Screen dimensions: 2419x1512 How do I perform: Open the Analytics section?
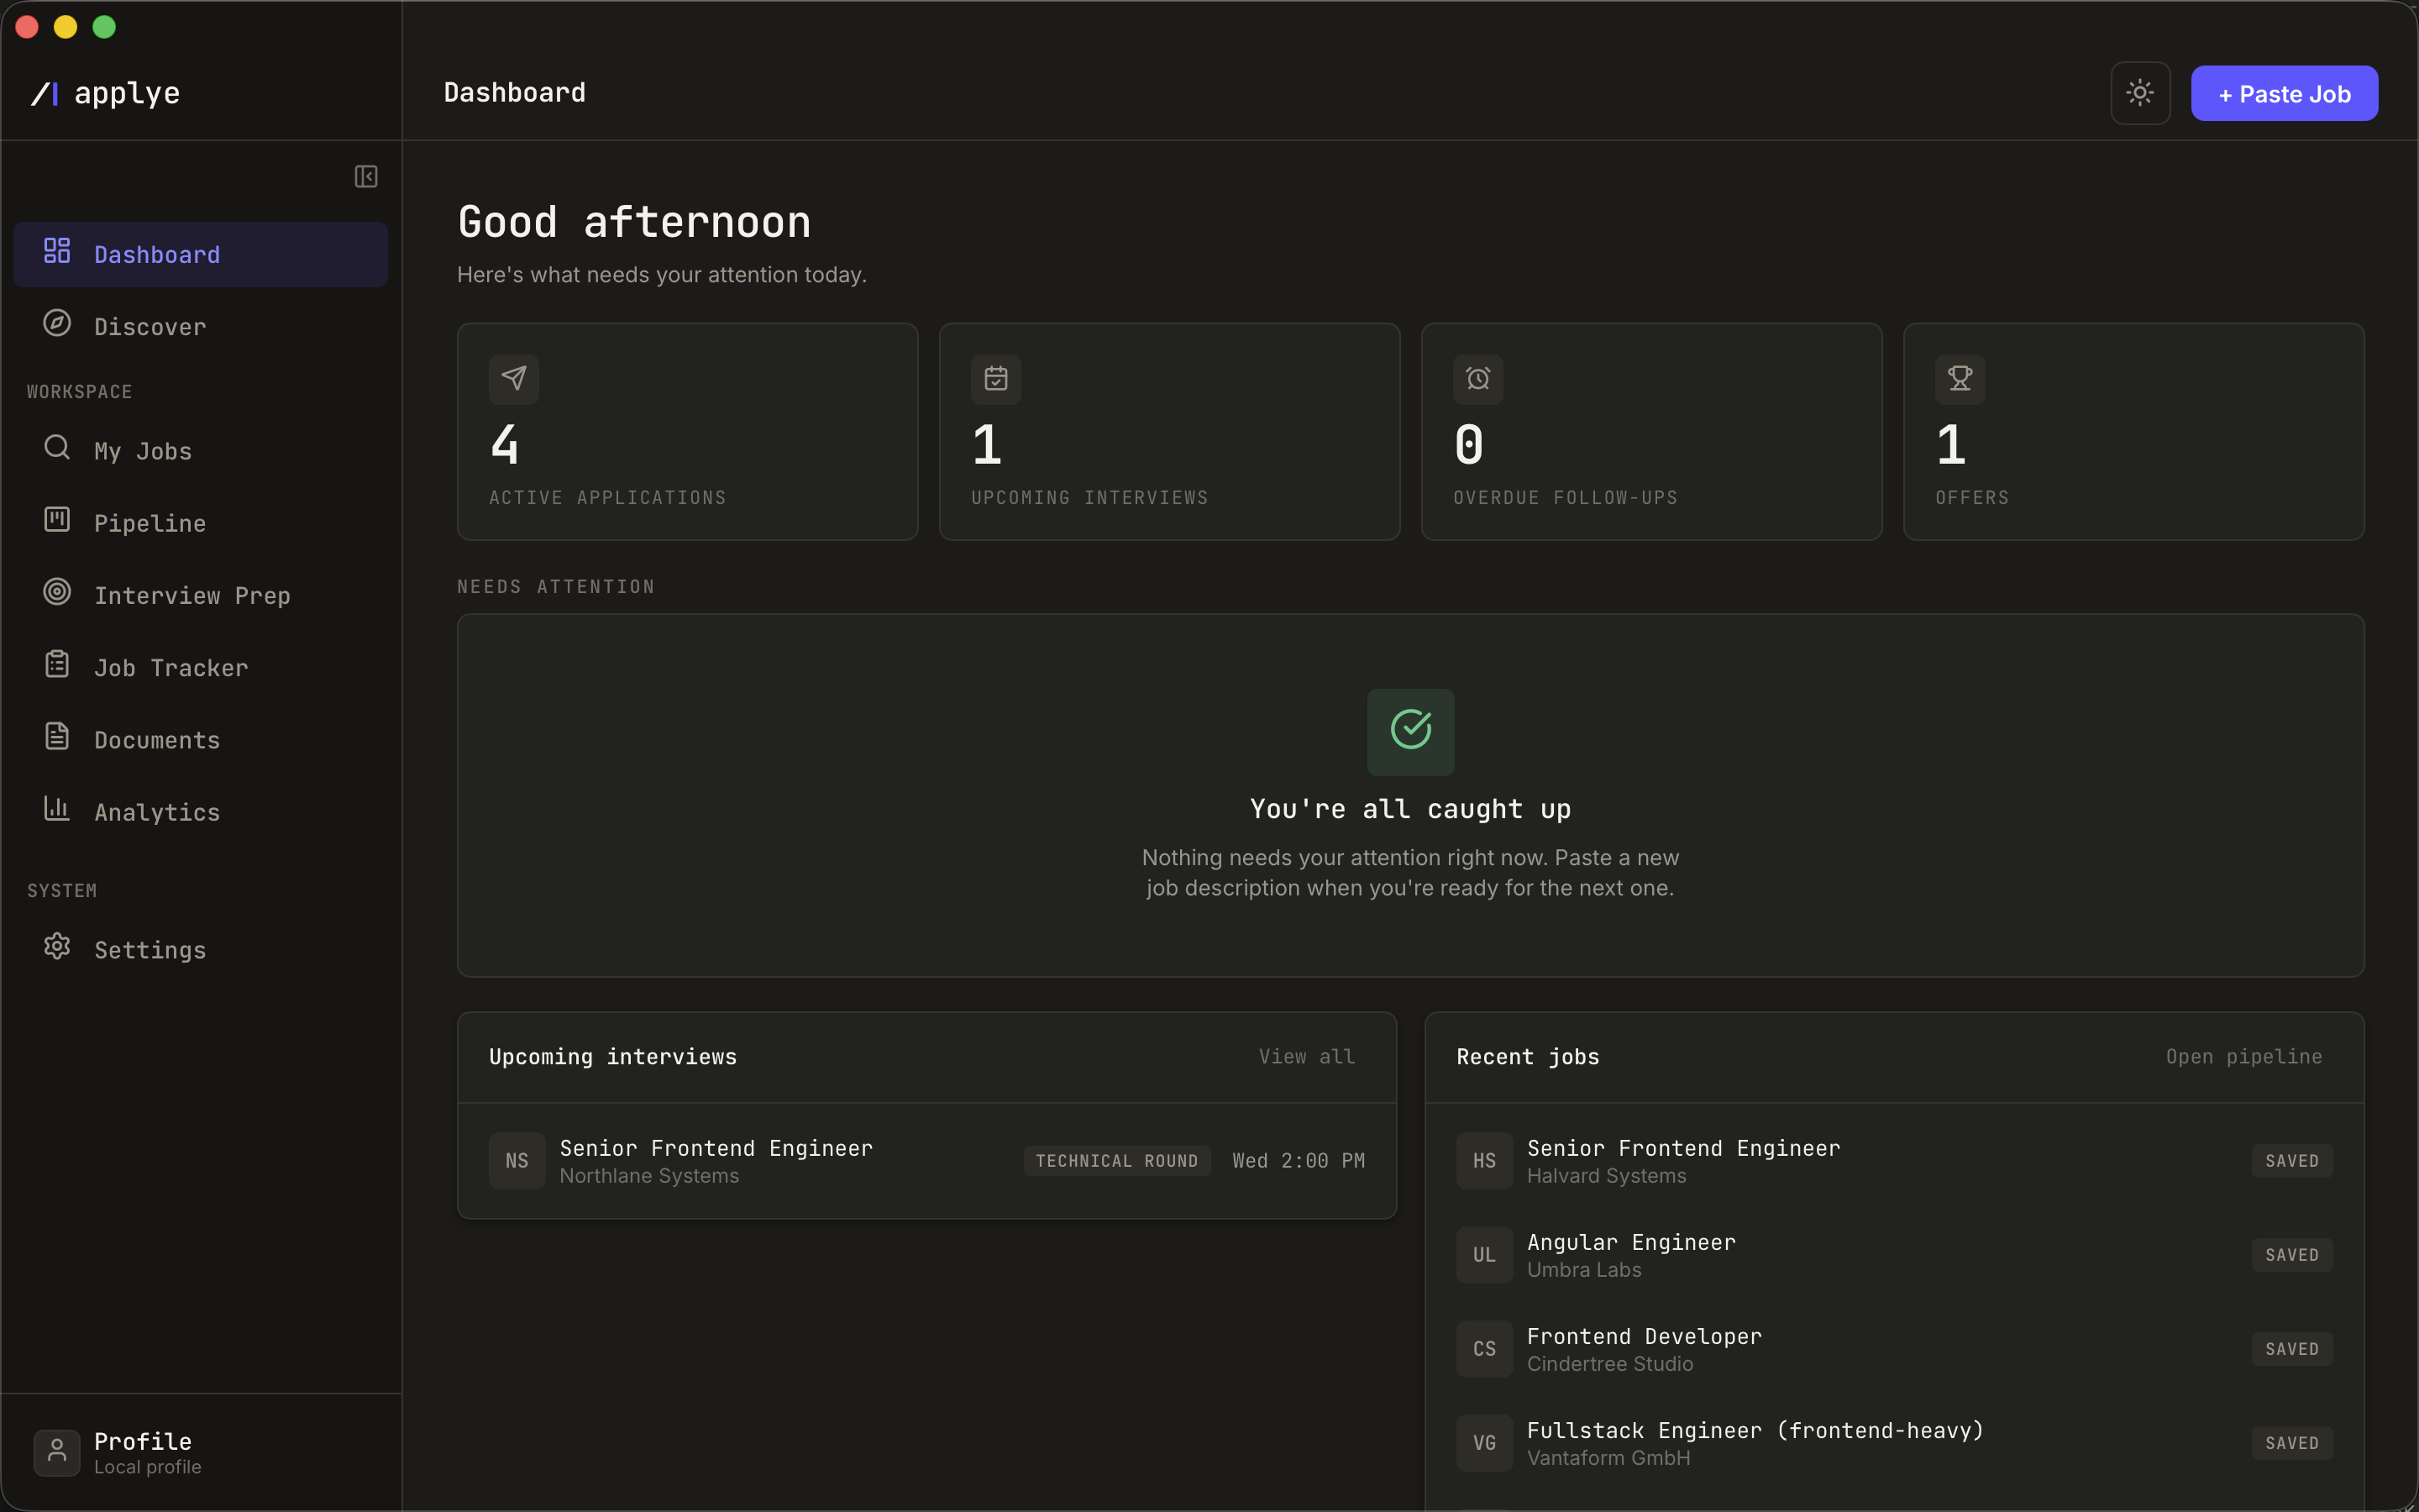pos(200,811)
